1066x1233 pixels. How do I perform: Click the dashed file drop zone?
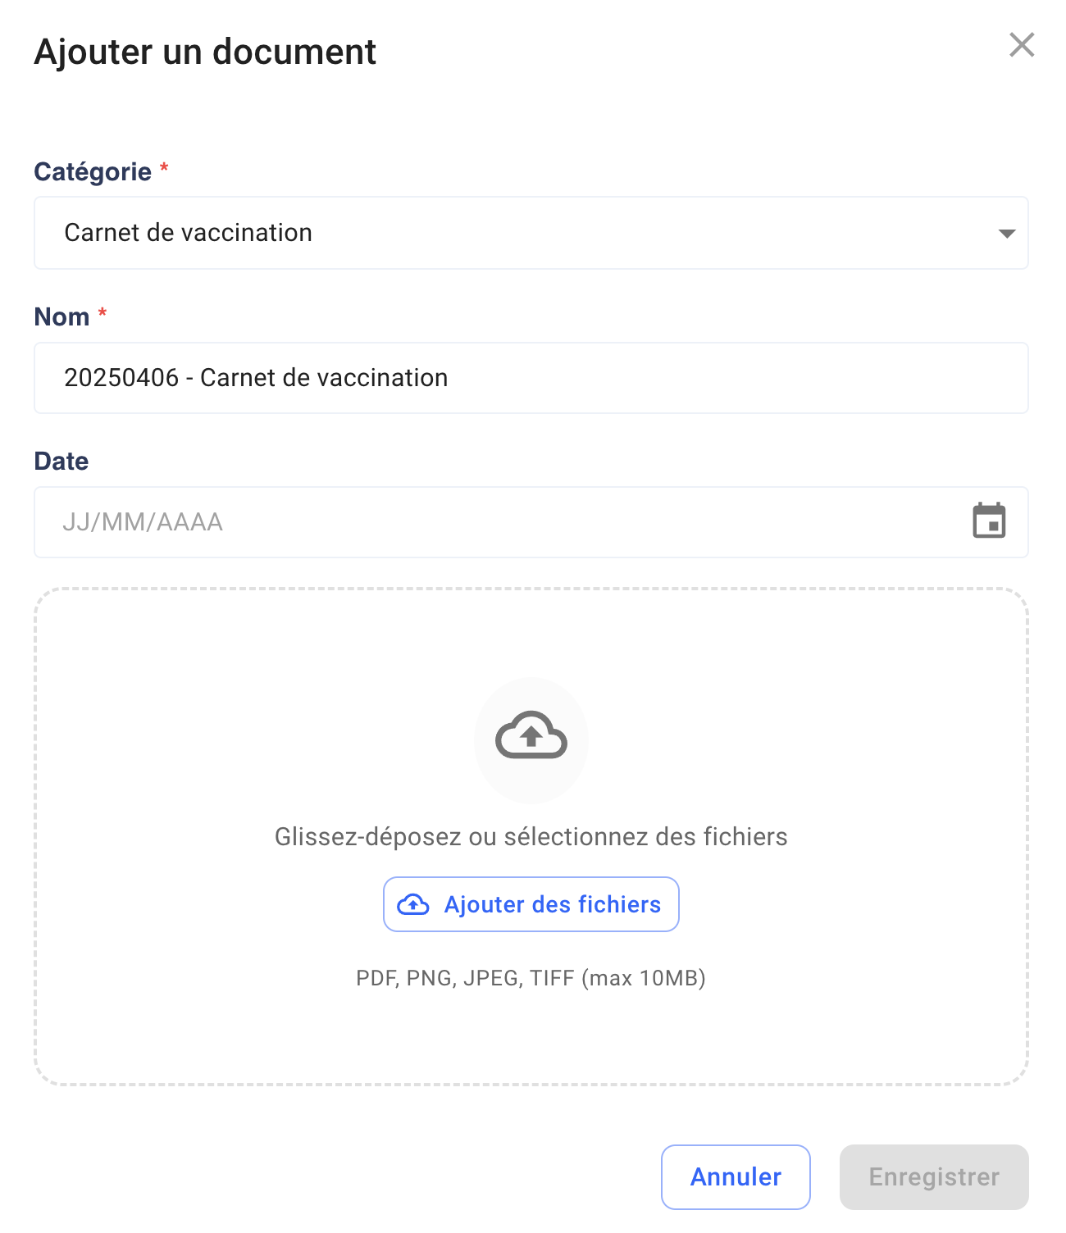[x=531, y=837]
